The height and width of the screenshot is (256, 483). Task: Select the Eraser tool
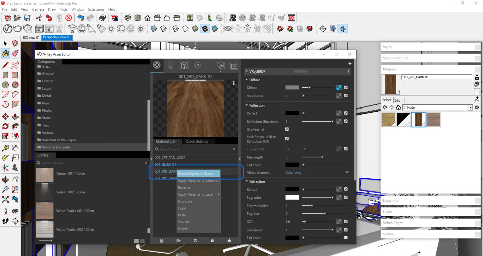(x=15, y=53)
